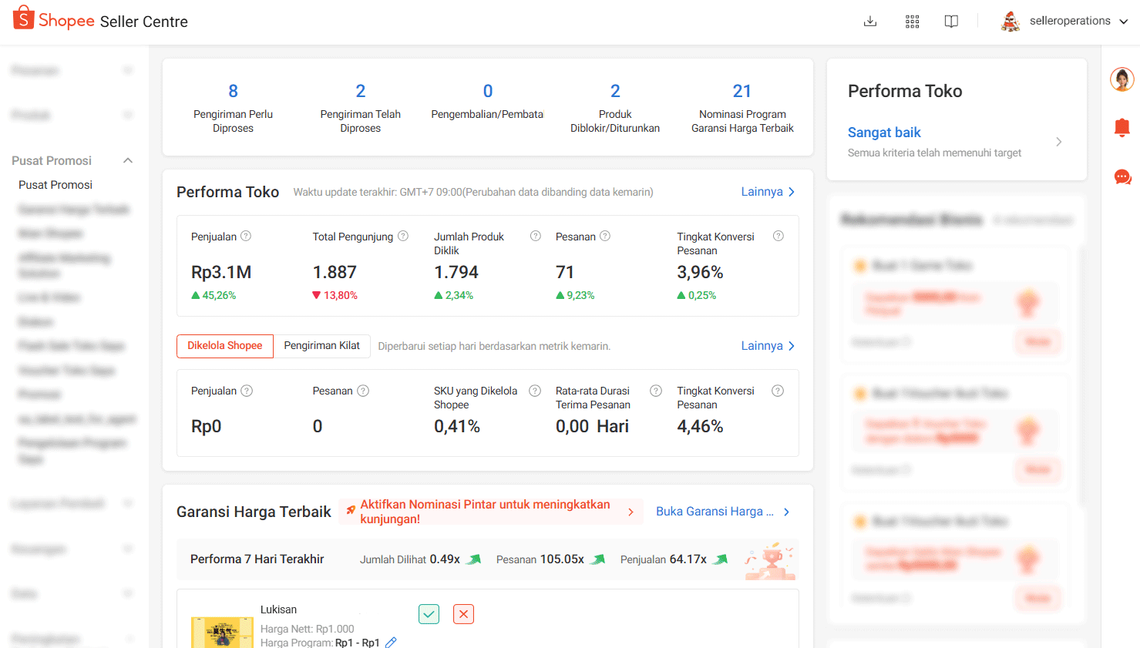Image resolution: width=1140 pixels, height=648 pixels.
Task: Click the help icon next to Total Pengunjung
Action: click(403, 237)
